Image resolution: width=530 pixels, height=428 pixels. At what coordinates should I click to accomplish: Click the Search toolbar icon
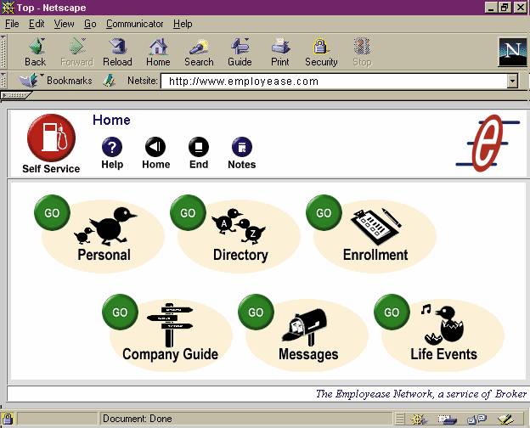(199, 51)
